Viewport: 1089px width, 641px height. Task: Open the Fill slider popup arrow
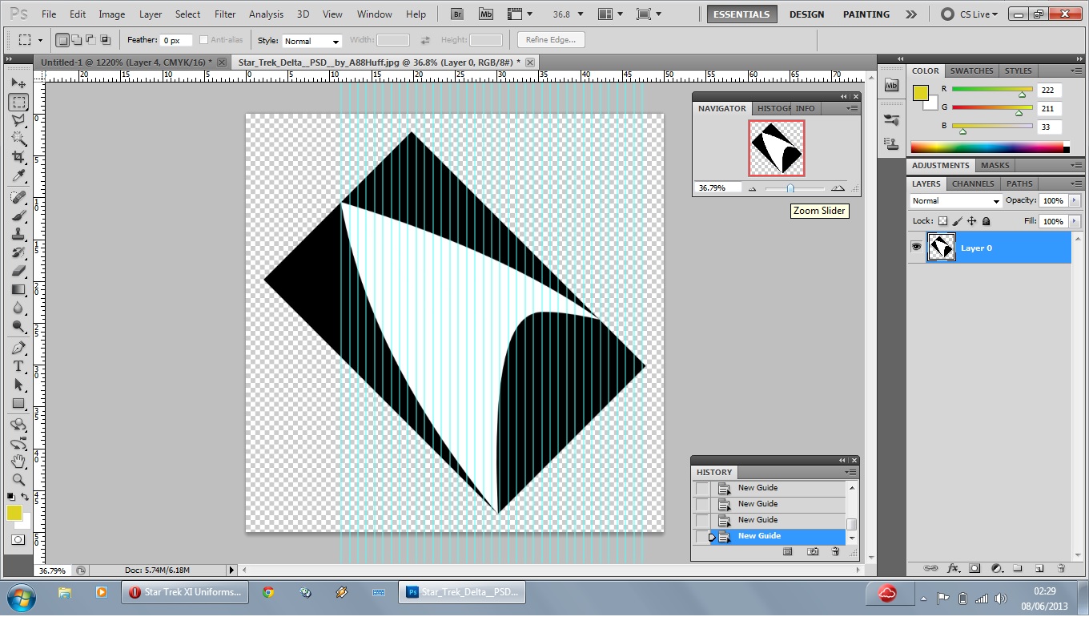[x=1075, y=221]
